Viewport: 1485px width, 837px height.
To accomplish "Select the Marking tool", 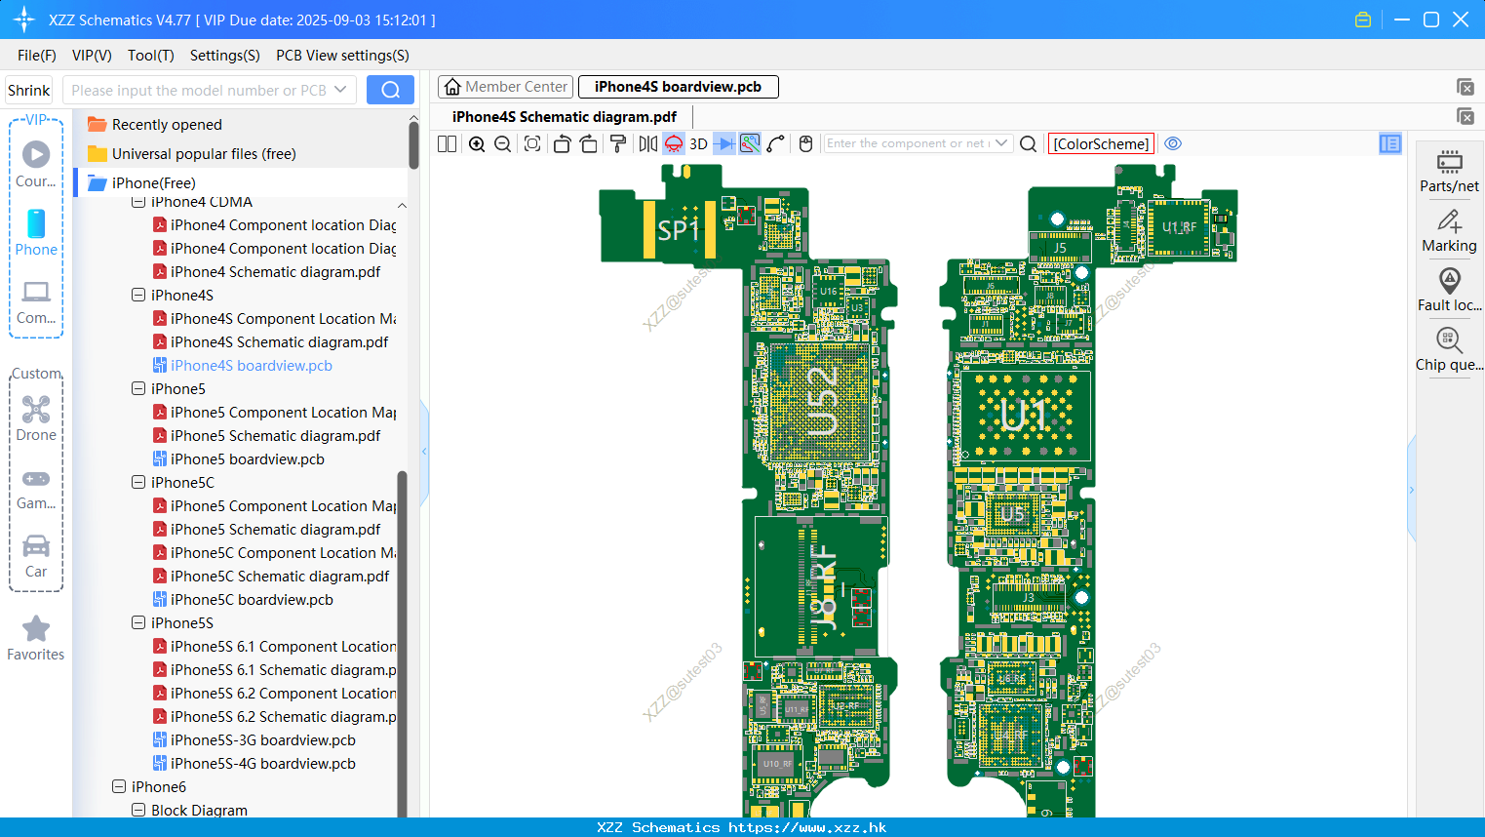I will (x=1449, y=231).
